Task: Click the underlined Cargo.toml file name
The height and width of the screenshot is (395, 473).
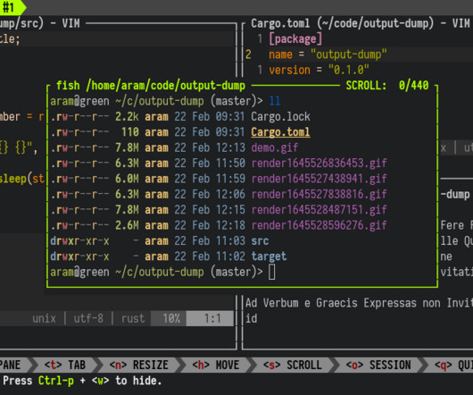Action: pos(280,132)
